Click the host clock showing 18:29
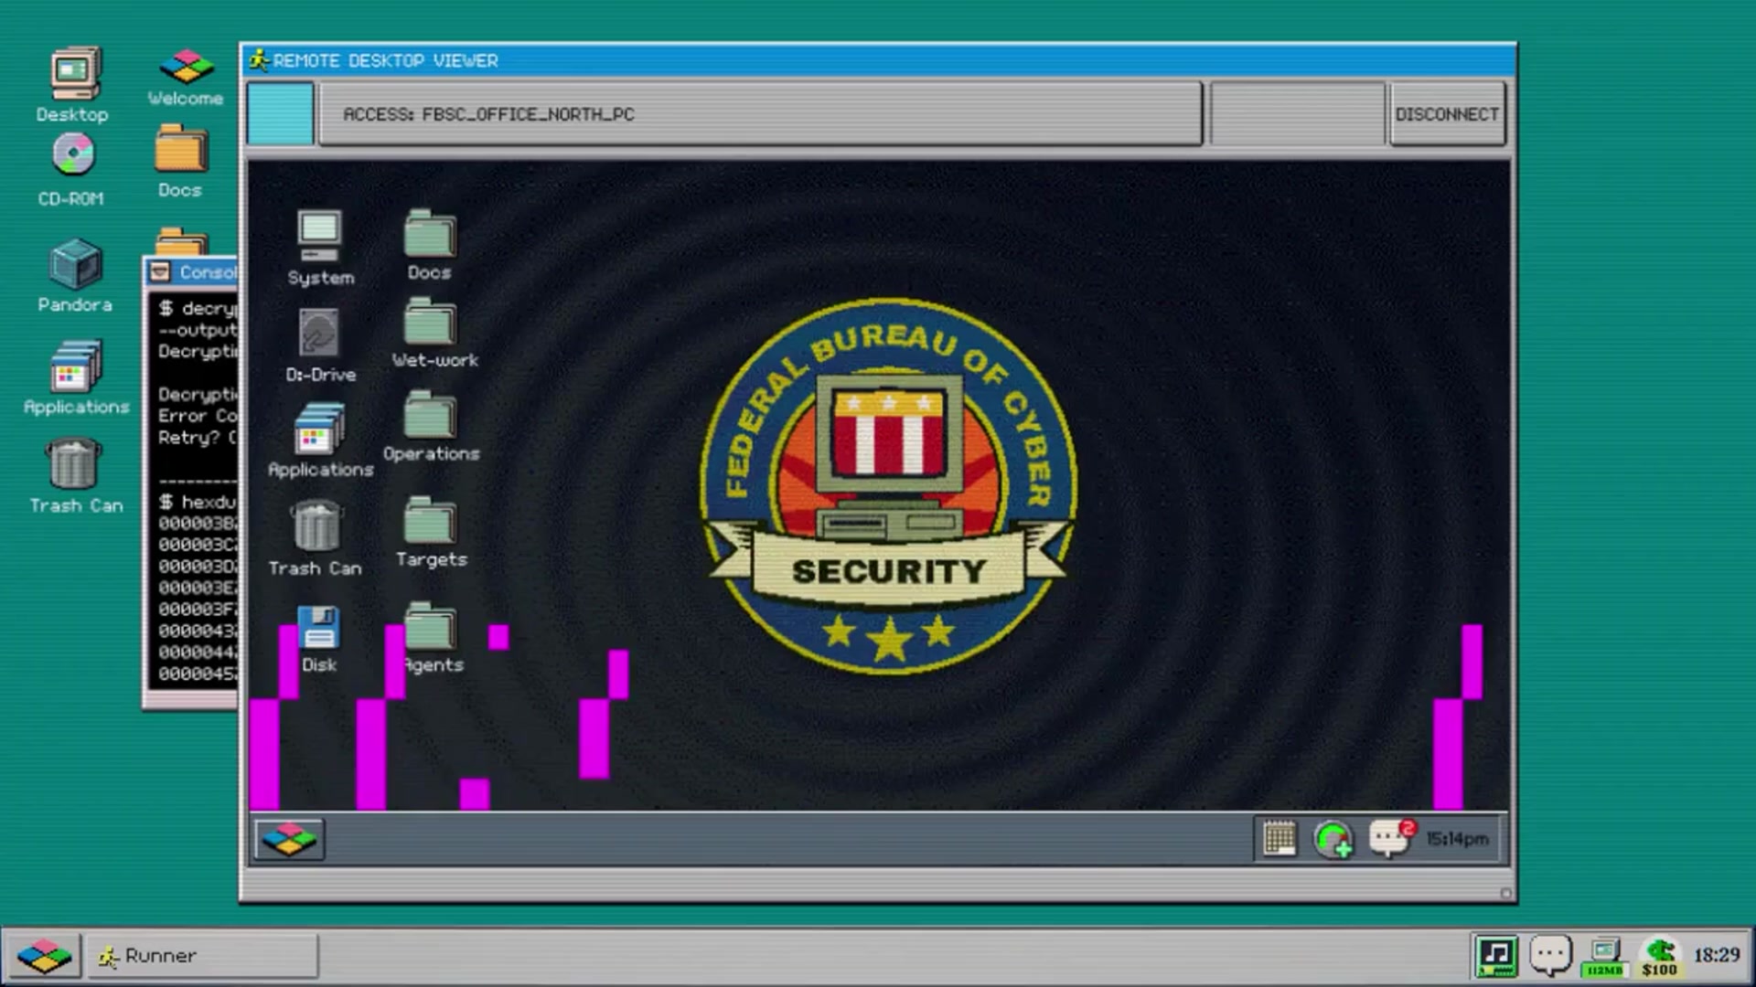Image resolution: width=1756 pixels, height=987 pixels. pyautogui.click(x=1717, y=955)
